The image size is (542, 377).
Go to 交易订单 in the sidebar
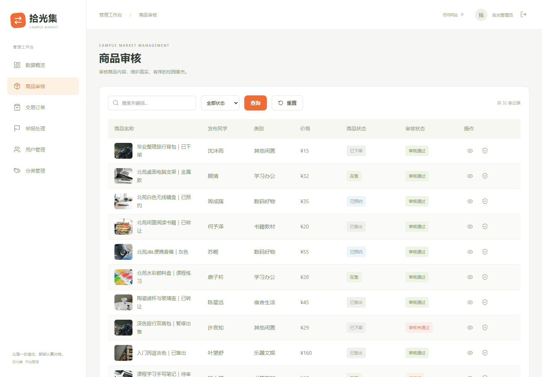(43, 107)
